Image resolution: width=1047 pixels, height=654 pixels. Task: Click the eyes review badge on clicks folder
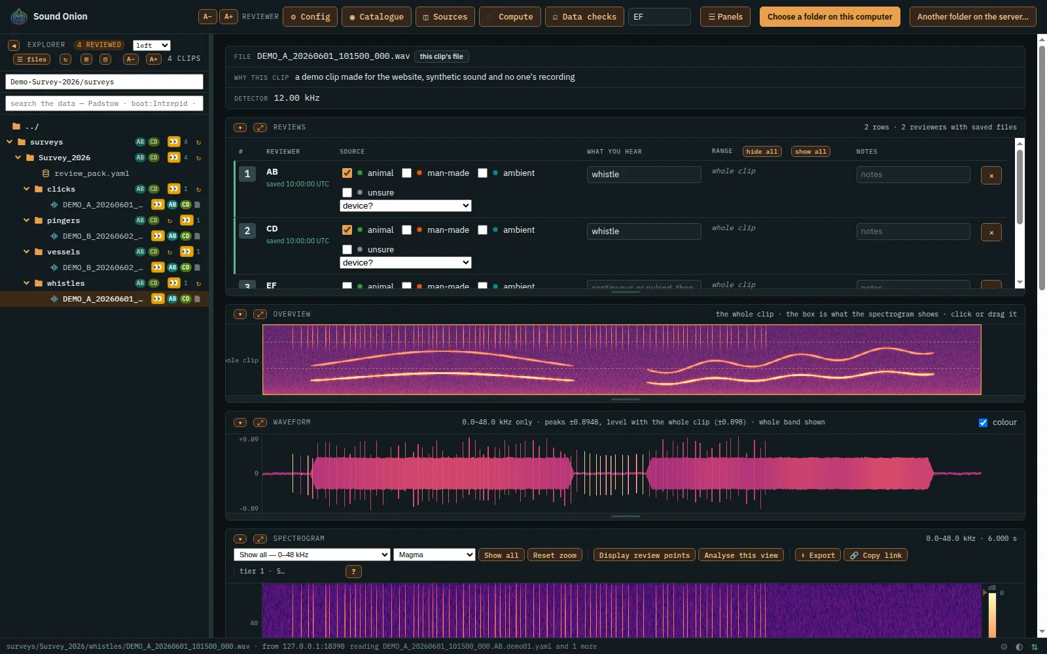coord(173,189)
